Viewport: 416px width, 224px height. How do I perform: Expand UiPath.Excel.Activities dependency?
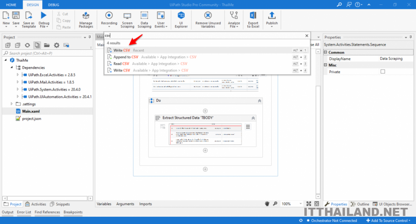18,75
